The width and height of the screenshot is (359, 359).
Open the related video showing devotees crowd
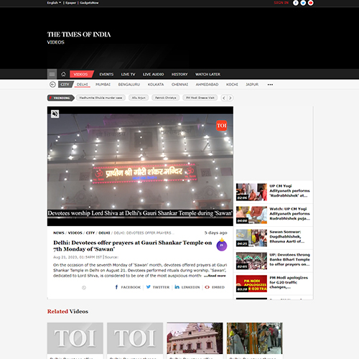(x=255, y=338)
